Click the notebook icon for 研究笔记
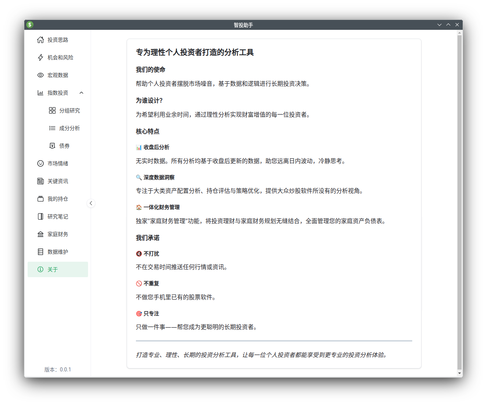This screenshot has width=487, height=406. point(41,216)
